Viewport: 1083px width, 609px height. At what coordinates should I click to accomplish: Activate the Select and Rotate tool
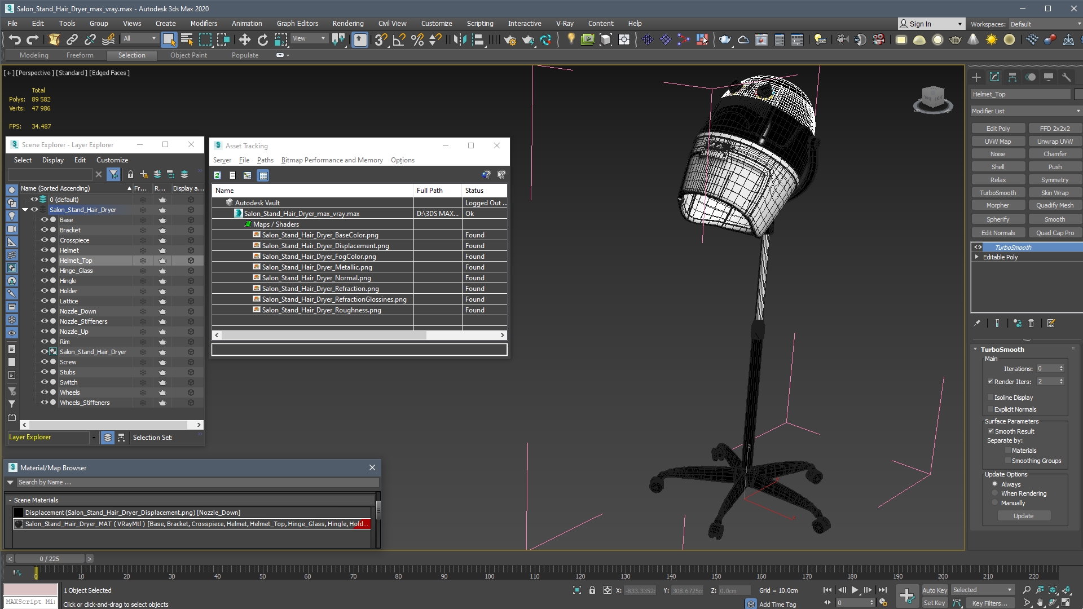tap(263, 39)
